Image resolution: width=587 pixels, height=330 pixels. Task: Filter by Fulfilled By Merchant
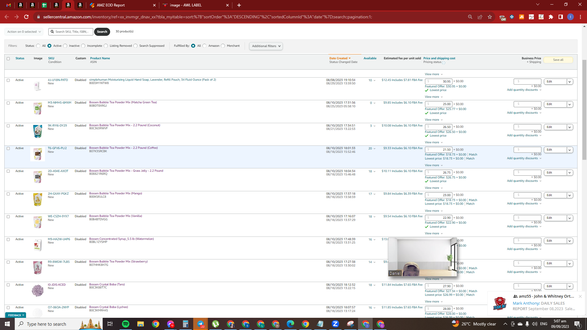(223, 46)
